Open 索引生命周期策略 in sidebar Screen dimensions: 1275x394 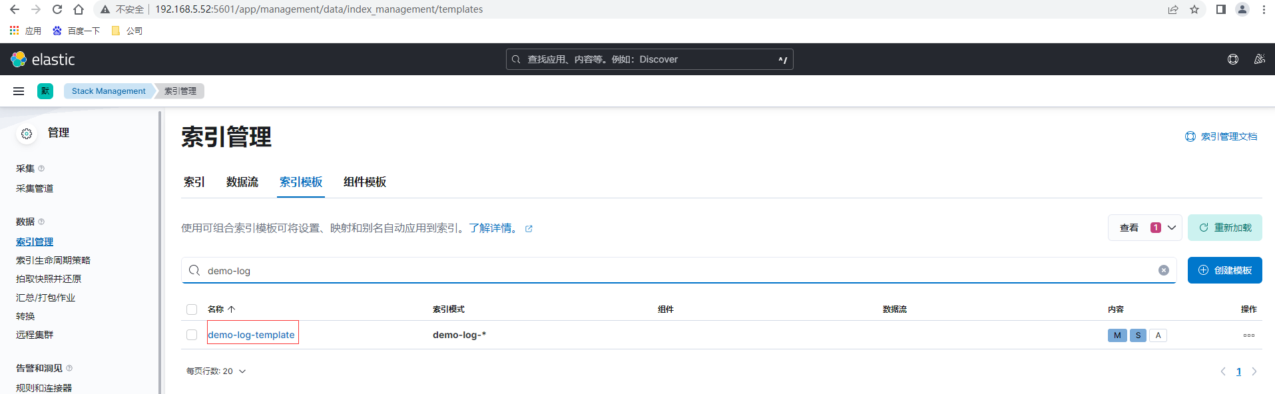pos(53,260)
